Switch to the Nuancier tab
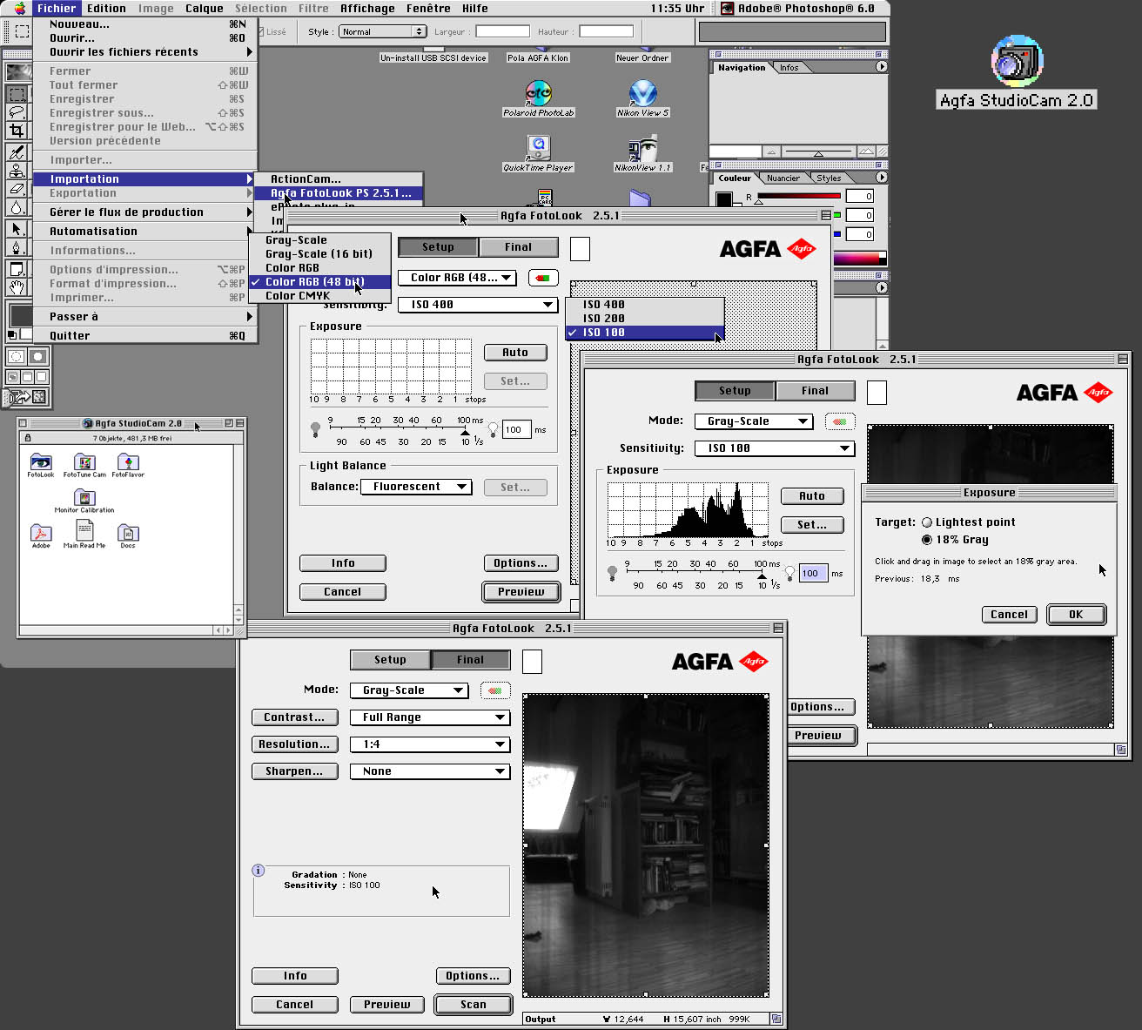The width and height of the screenshot is (1142, 1030). pyautogui.click(x=783, y=178)
